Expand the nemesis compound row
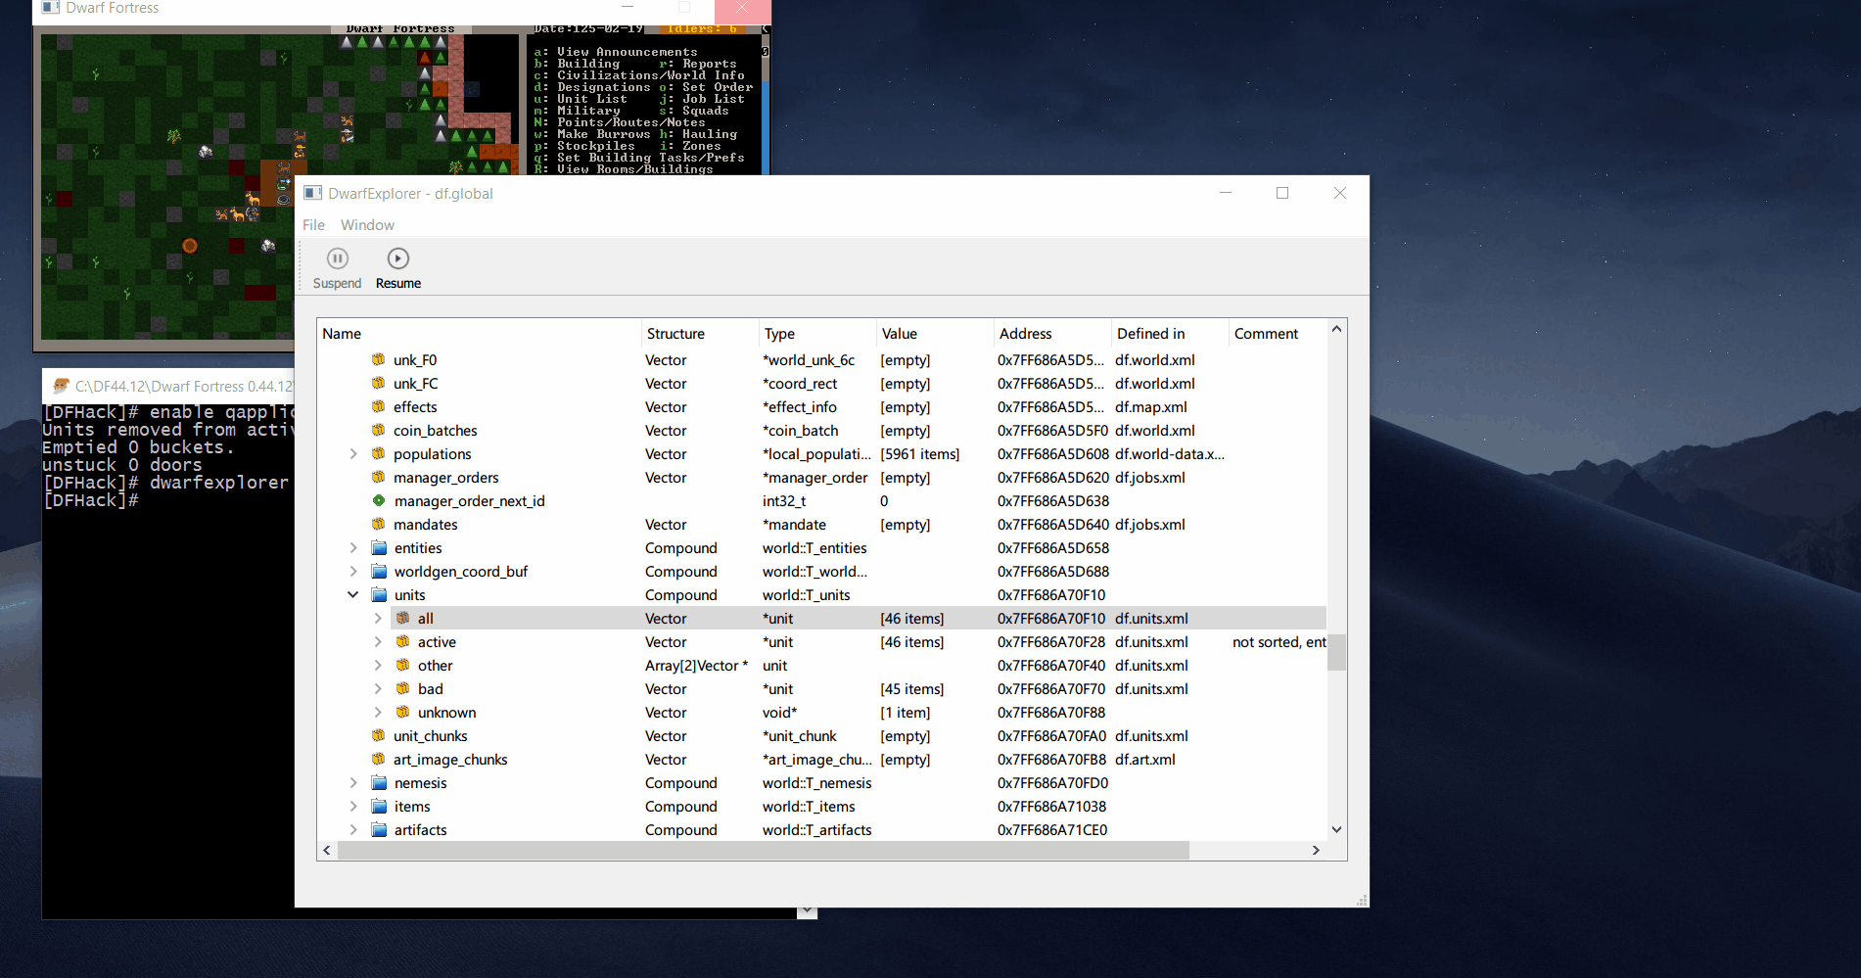Image resolution: width=1861 pixels, height=978 pixels. click(x=353, y=783)
